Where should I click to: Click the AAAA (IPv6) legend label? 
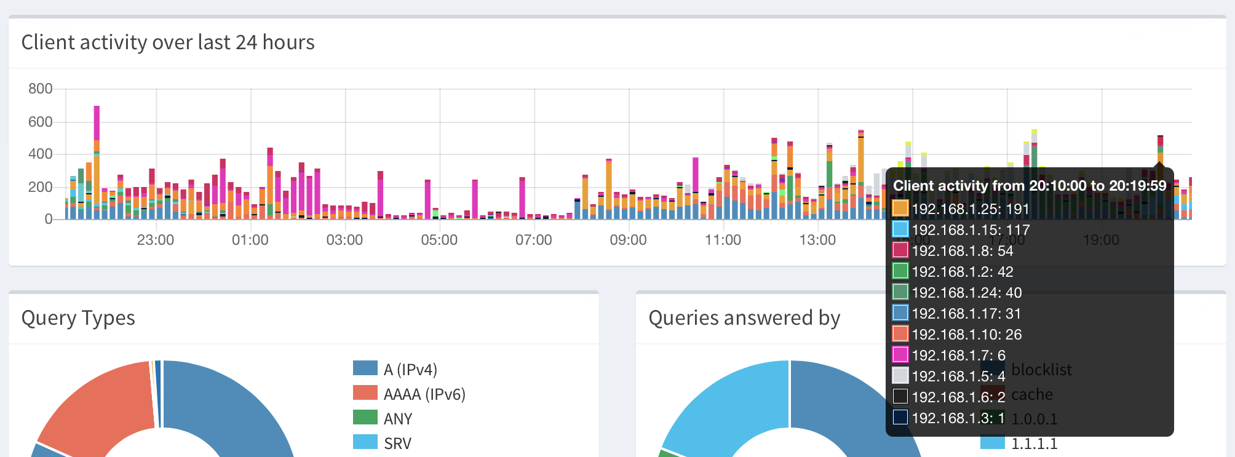(424, 394)
